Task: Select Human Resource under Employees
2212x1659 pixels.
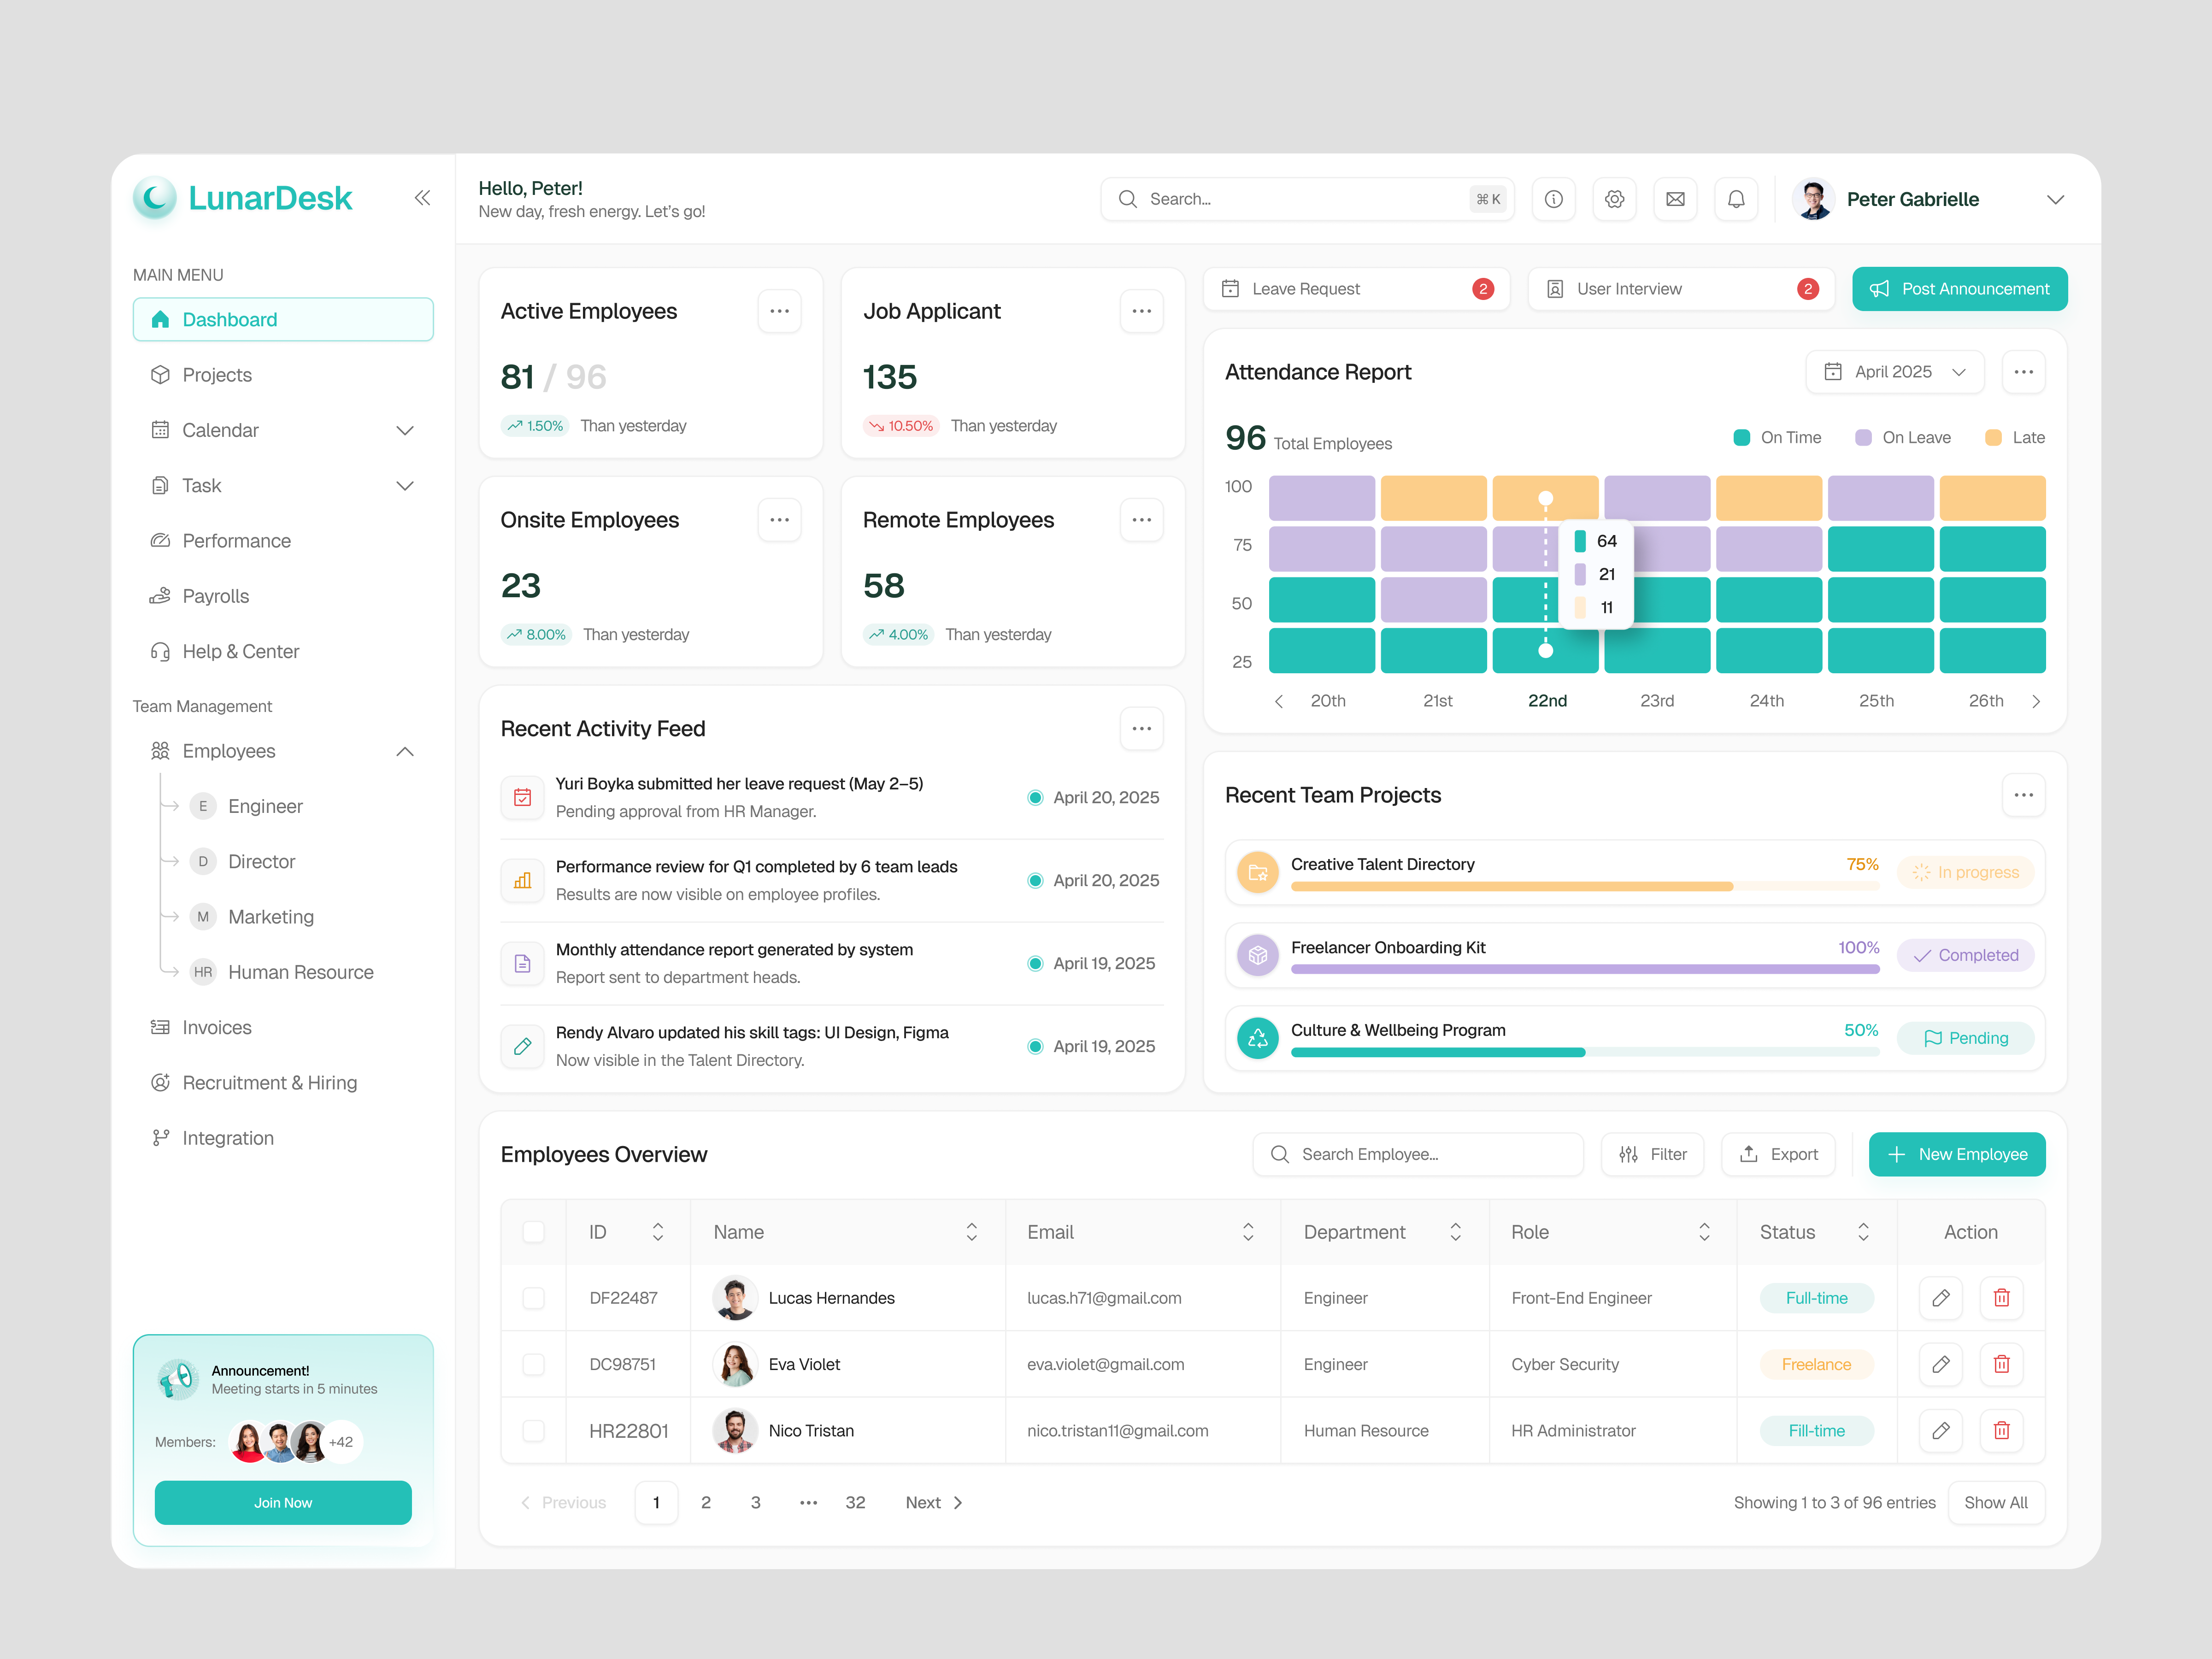Action: (x=300, y=972)
